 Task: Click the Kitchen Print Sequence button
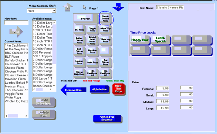tap(107, 118)
